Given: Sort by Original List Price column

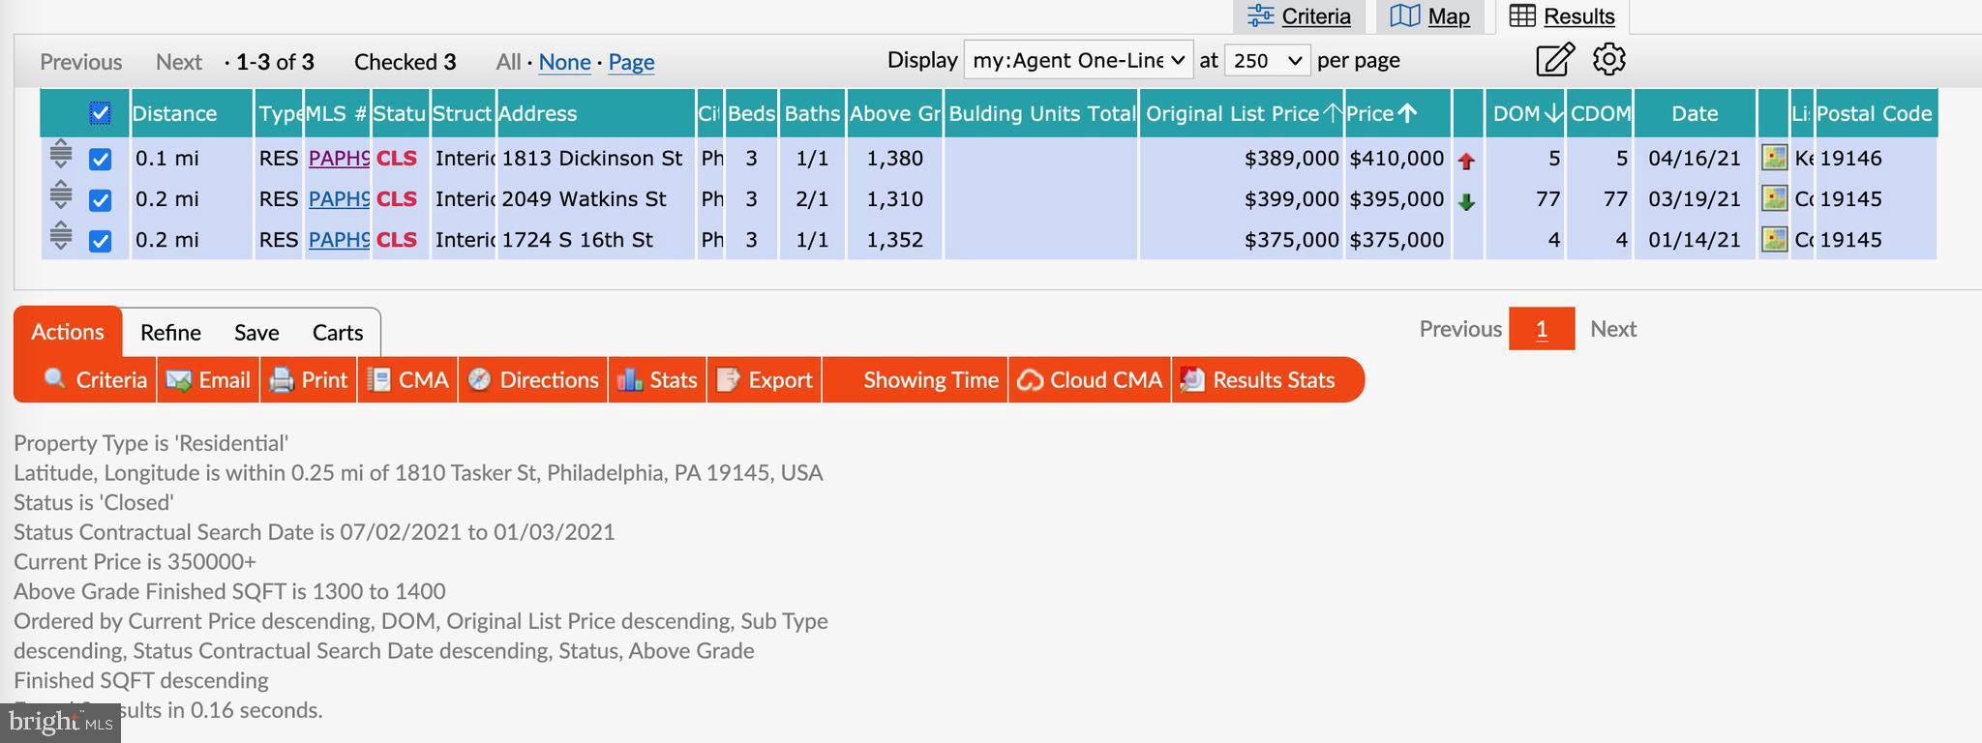Looking at the screenshot, I should click(x=1242, y=113).
